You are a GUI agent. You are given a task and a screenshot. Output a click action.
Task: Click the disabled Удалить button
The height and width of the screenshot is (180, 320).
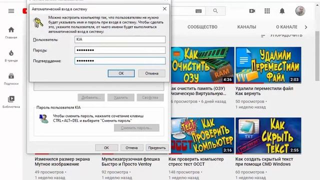click(x=121, y=97)
